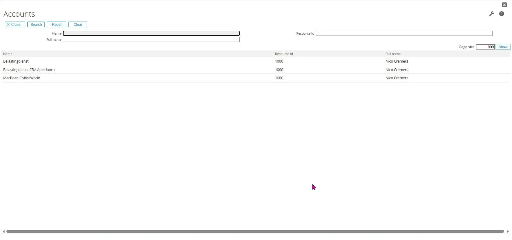
Task: Click the Search button
Action: coord(36,25)
